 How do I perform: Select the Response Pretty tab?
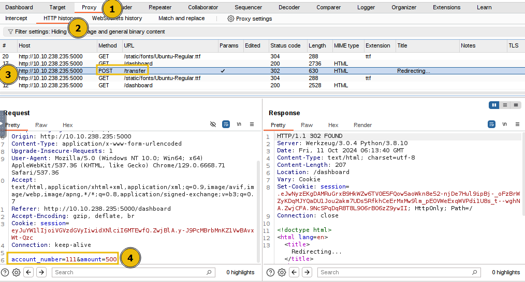(278, 125)
